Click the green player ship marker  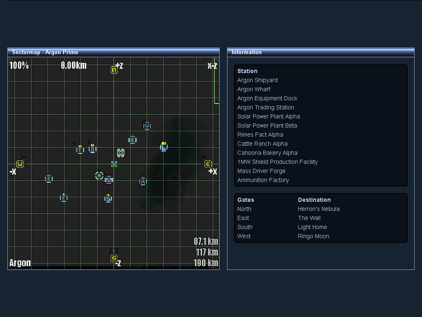114,164
